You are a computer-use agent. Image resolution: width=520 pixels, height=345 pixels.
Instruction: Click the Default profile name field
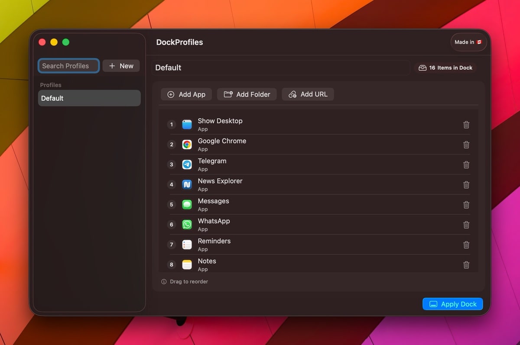tap(280, 68)
